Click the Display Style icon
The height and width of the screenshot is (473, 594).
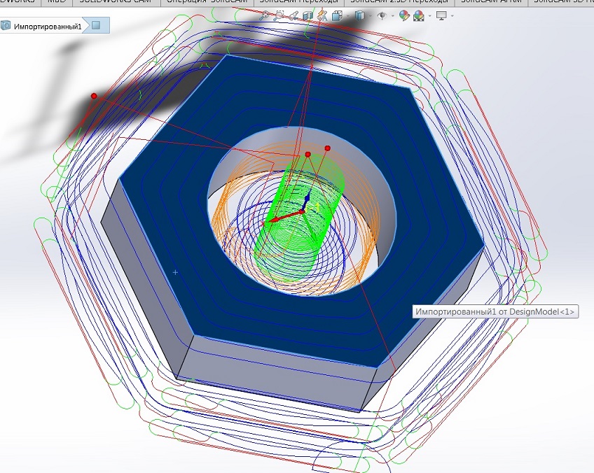click(x=359, y=15)
